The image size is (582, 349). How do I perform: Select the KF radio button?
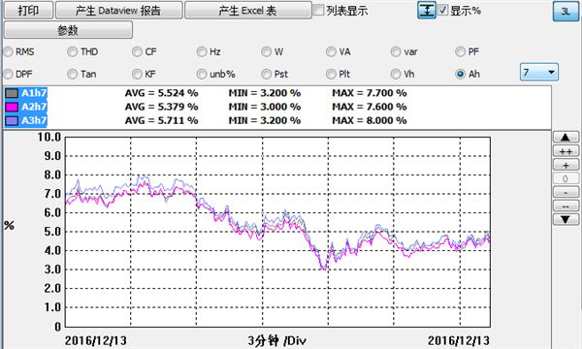137,75
